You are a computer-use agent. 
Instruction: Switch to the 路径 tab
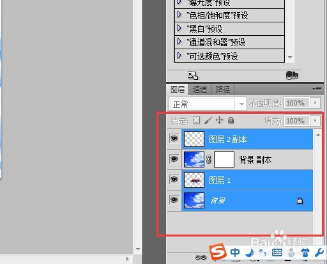click(223, 89)
